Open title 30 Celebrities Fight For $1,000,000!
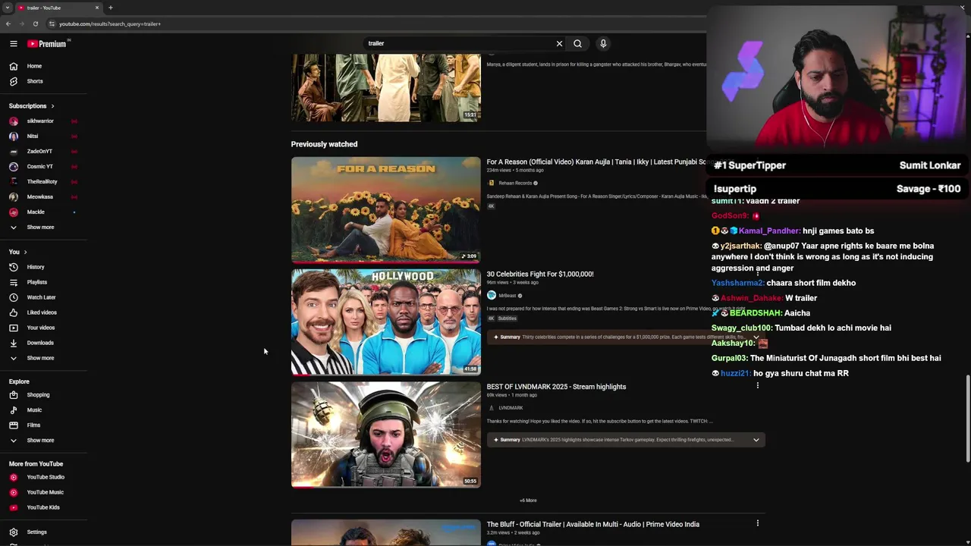This screenshot has height=546, width=971. coord(540,275)
